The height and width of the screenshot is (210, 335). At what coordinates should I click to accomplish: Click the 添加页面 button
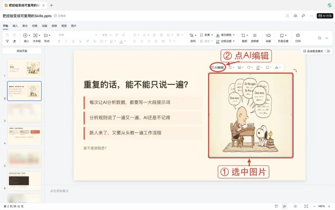pyautogui.click(x=22, y=51)
